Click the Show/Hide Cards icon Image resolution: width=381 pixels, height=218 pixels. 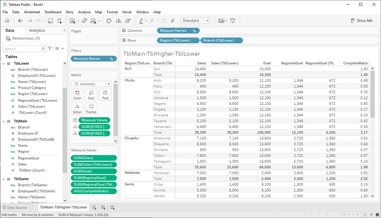221,21
